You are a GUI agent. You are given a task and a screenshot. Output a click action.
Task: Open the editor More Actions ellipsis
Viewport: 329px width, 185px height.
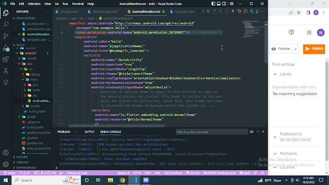coord(262,11)
